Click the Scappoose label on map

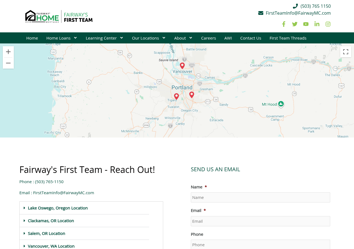(162, 53)
